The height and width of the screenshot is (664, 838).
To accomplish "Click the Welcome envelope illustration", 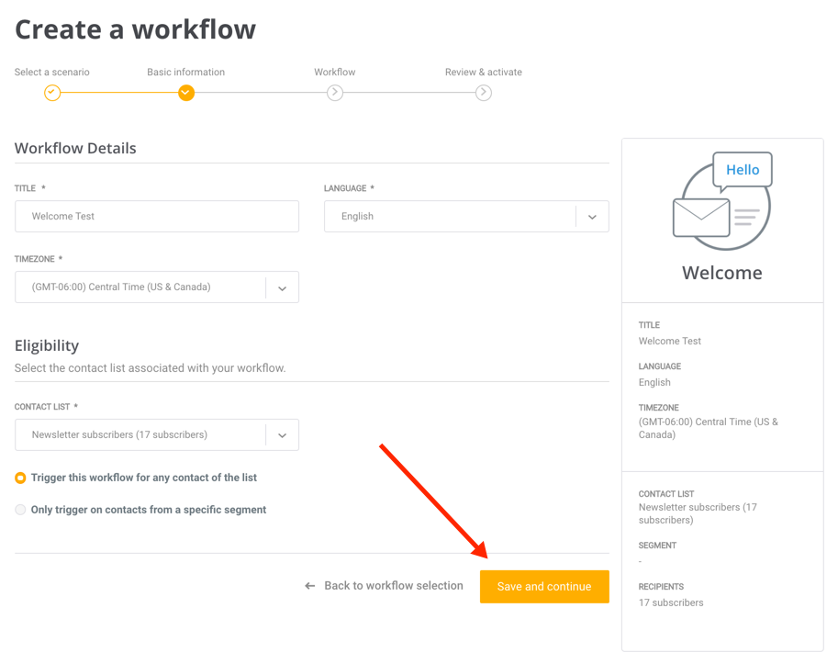I will pyautogui.click(x=701, y=219).
